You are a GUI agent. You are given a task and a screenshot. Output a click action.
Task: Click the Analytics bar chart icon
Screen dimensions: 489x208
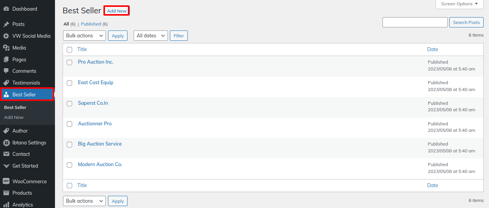point(6,205)
